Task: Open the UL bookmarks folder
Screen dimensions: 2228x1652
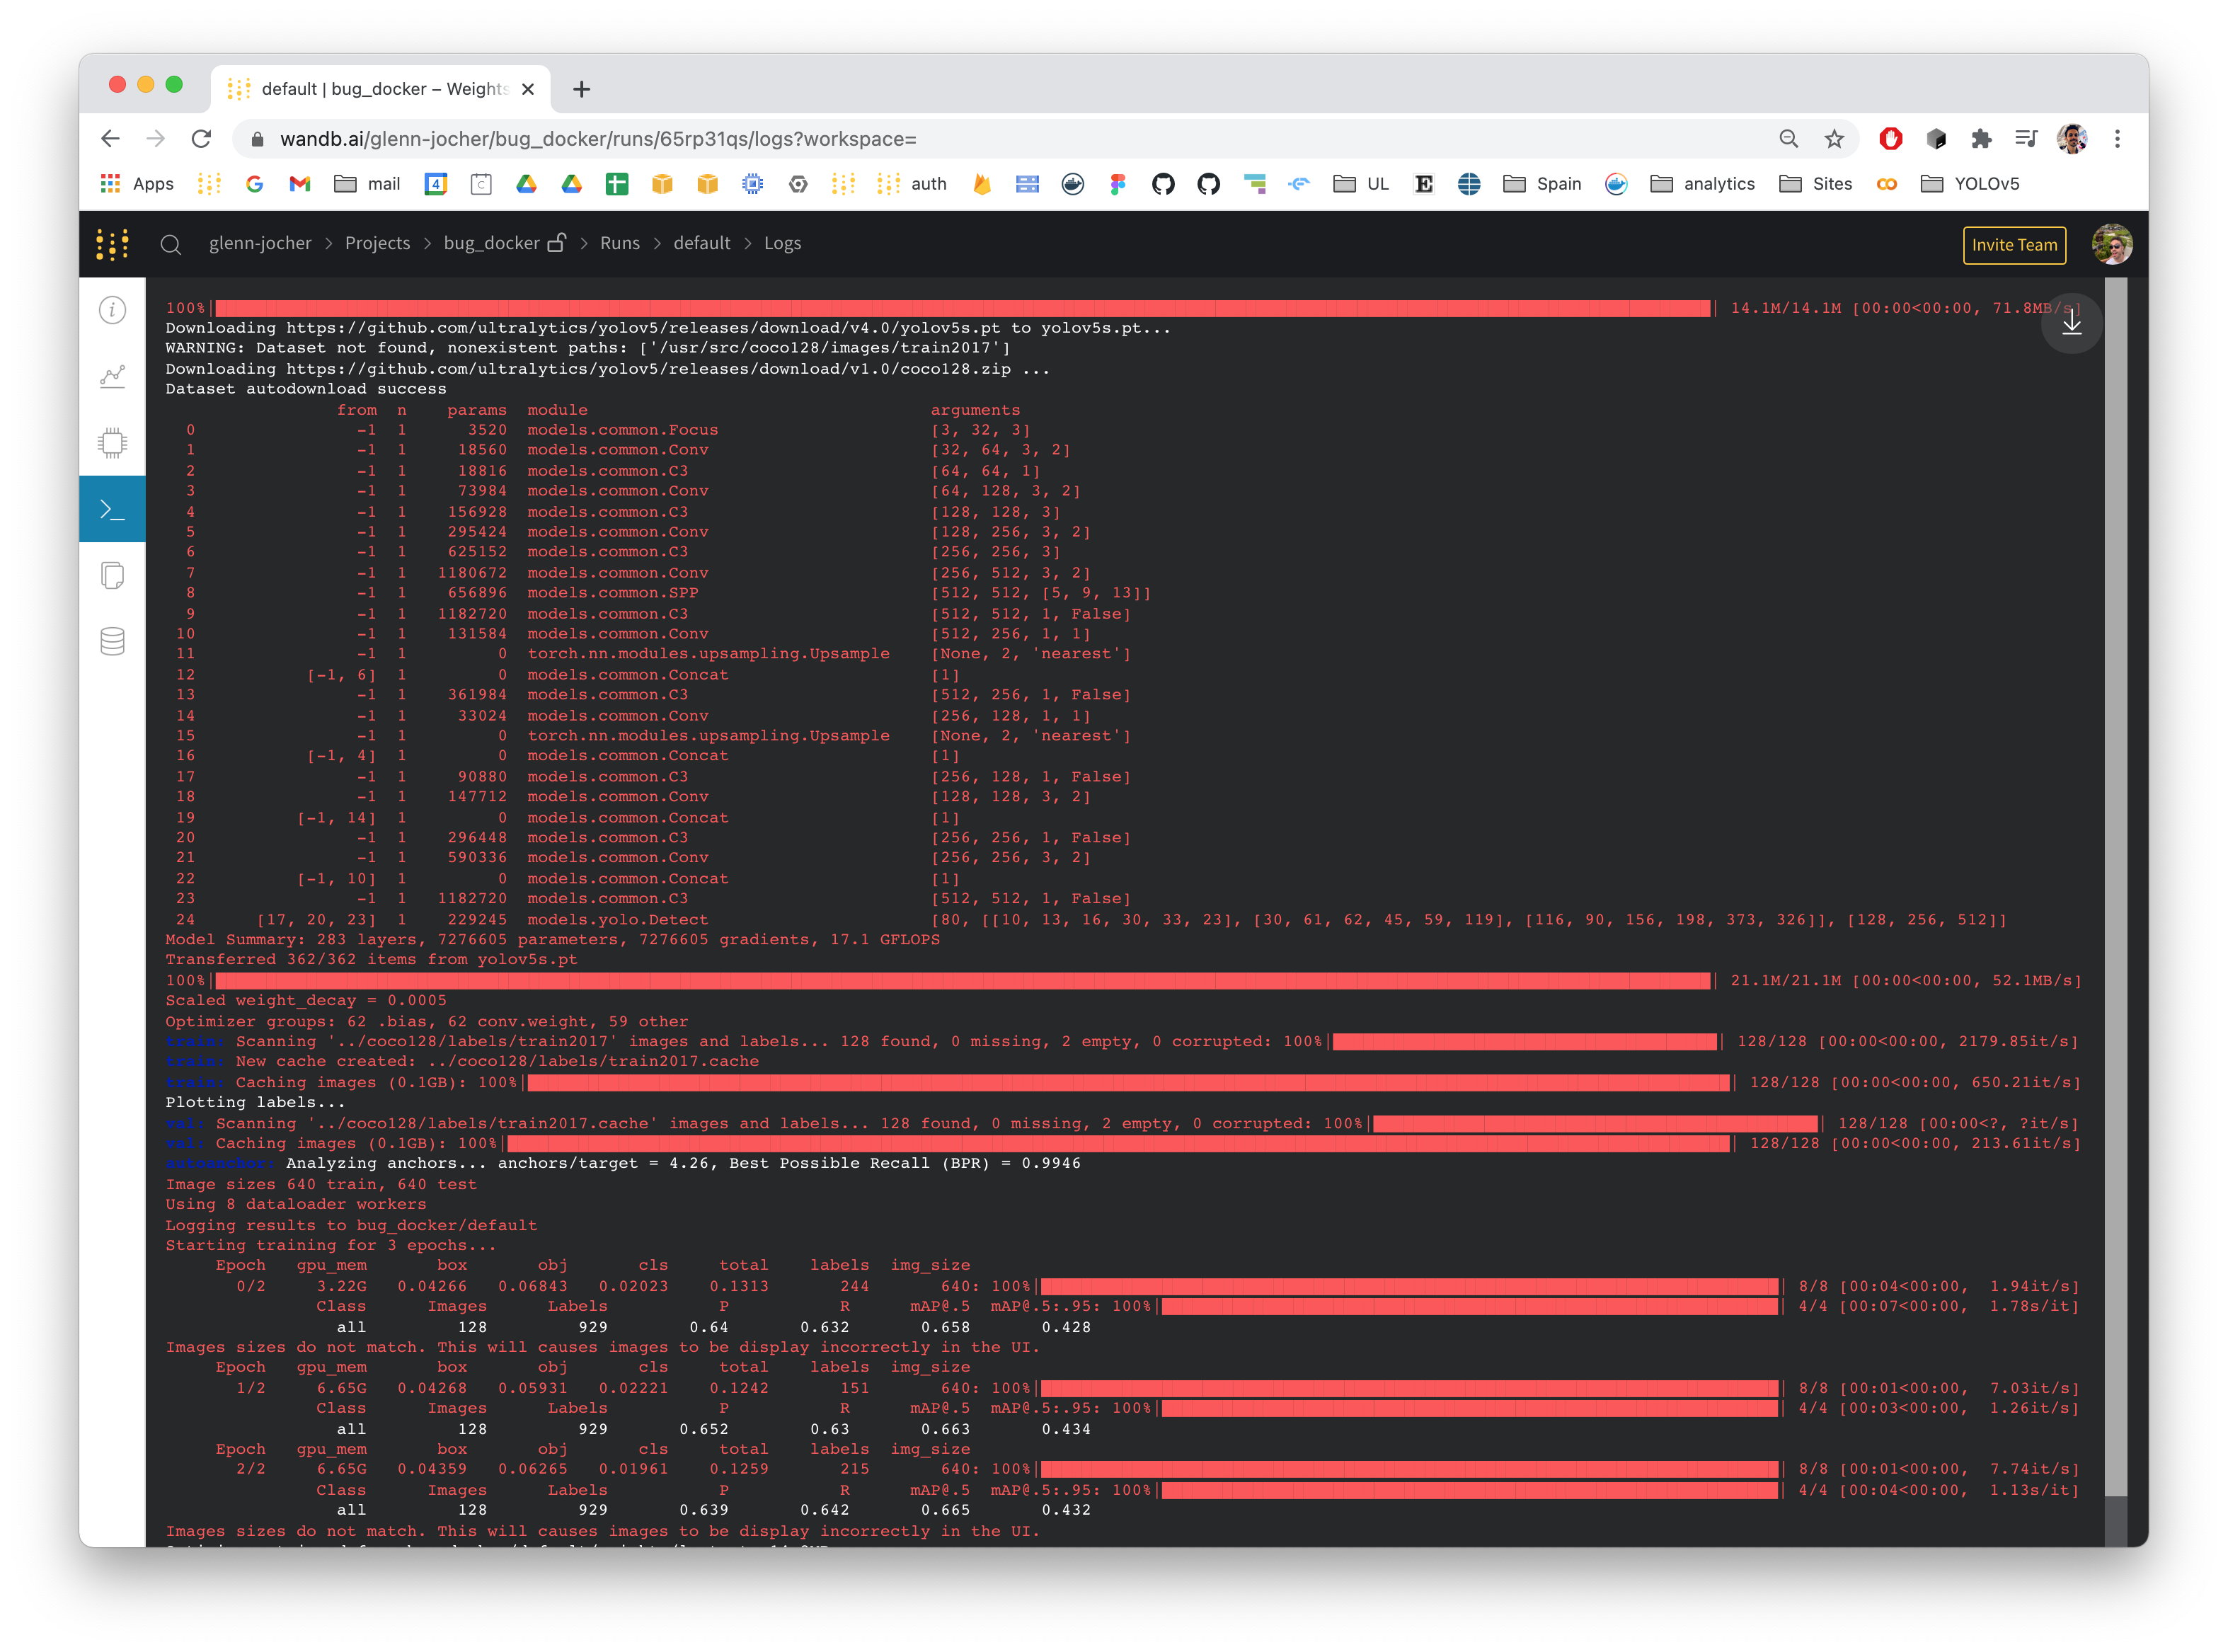Action: click(x=1361, y=184)
